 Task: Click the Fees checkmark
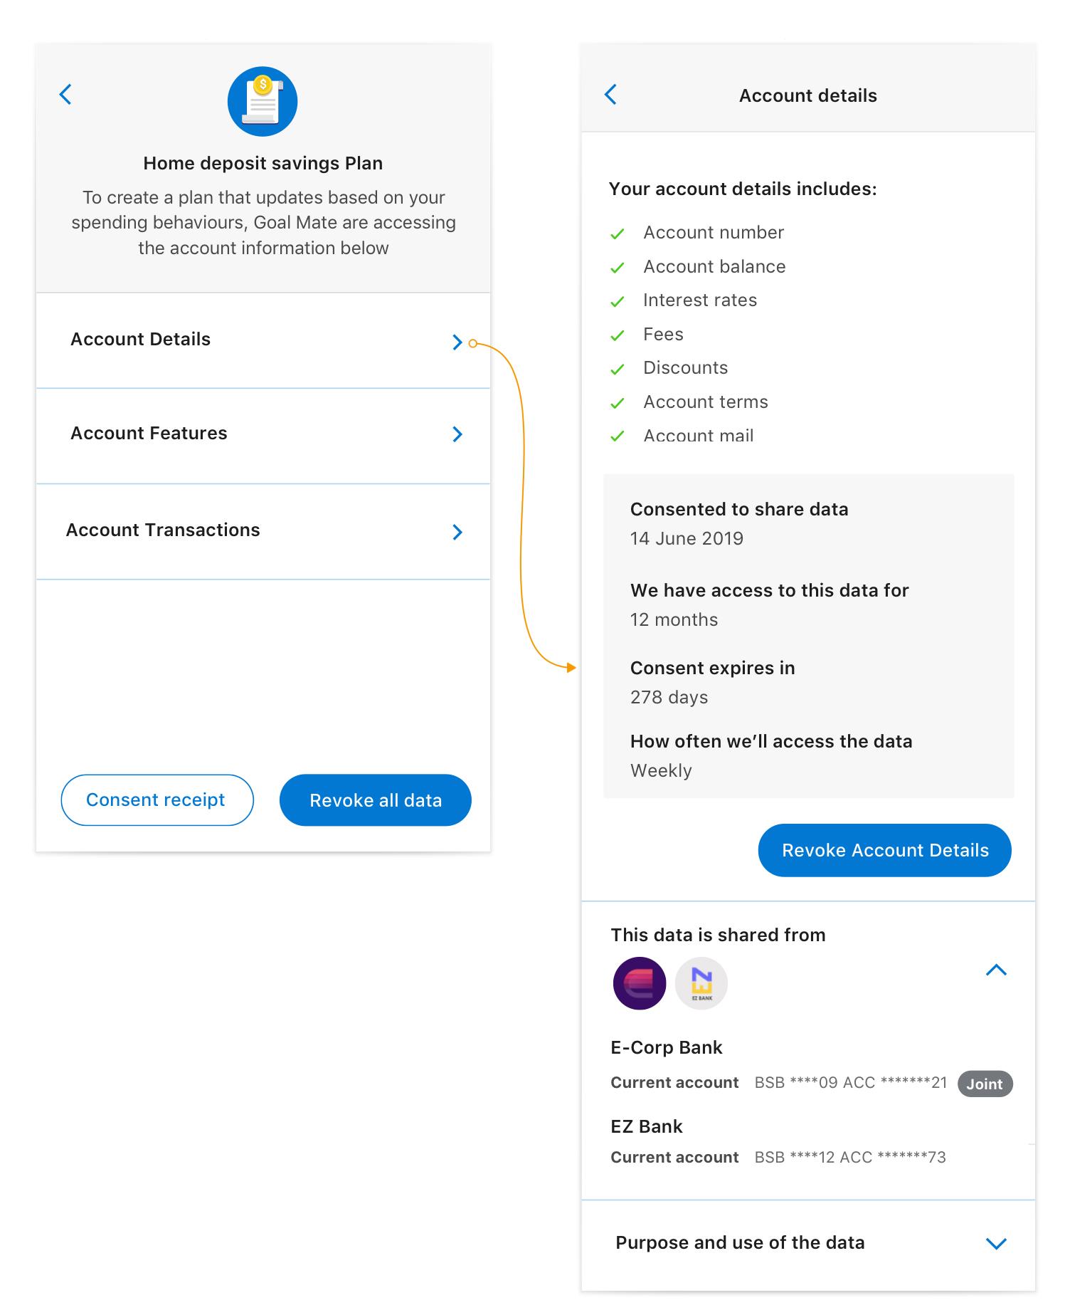pyautogui.click(x=618, y=335)
